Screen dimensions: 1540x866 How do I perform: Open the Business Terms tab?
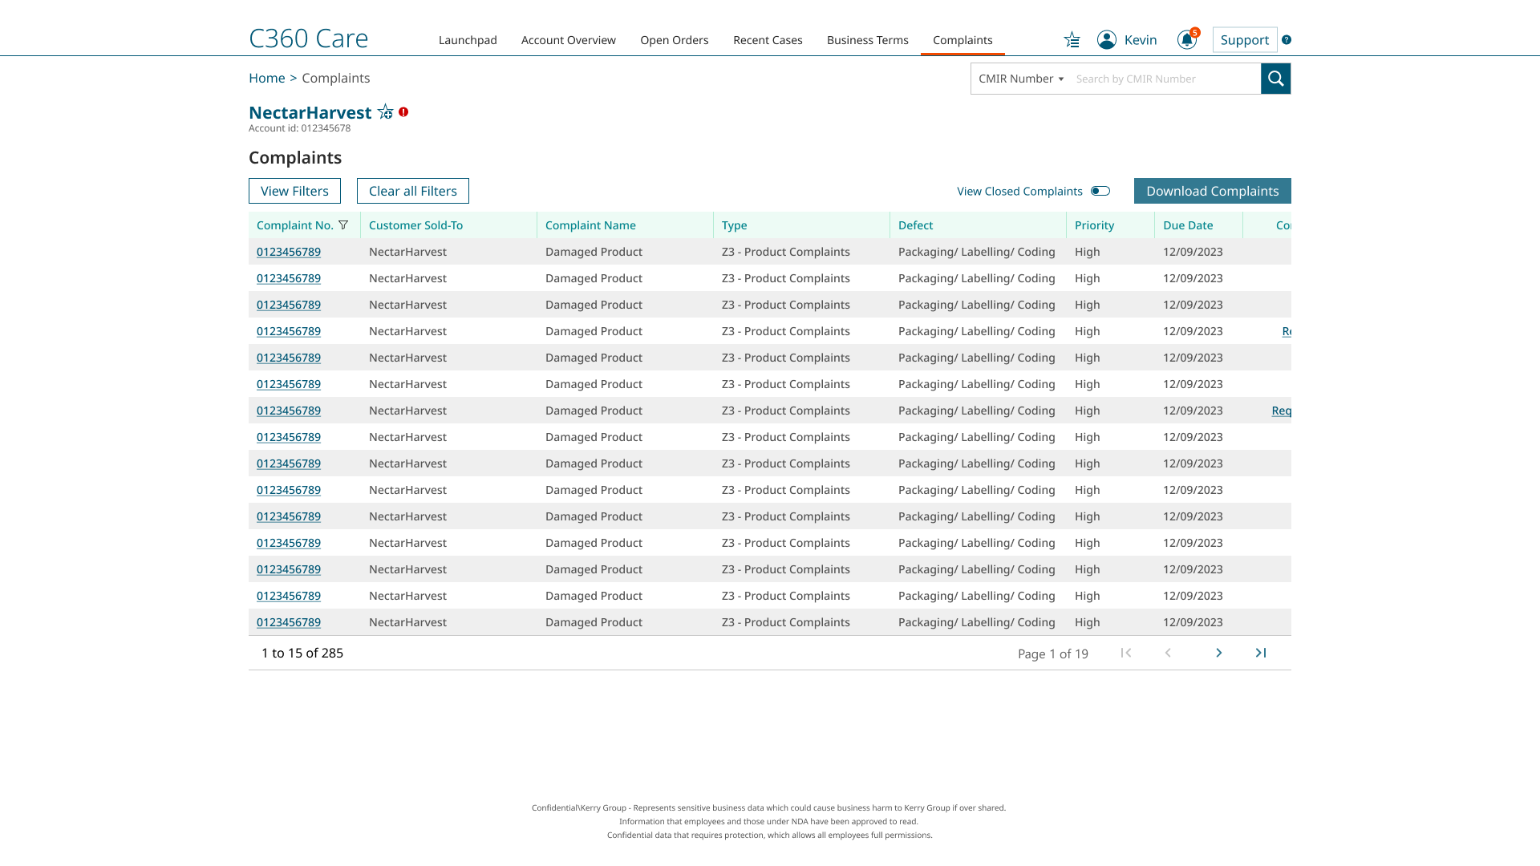(x=867, y=40)
